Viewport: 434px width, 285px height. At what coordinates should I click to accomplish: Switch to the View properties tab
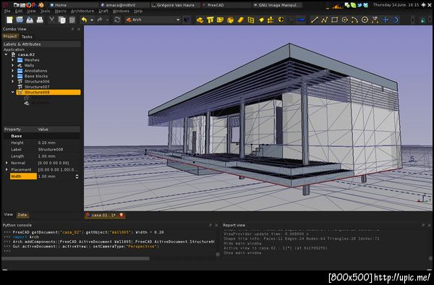(8, 214)
